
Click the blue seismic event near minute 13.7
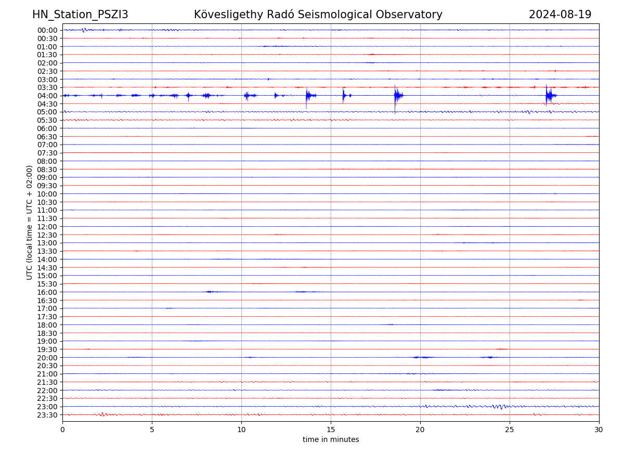tap(308, 96)
